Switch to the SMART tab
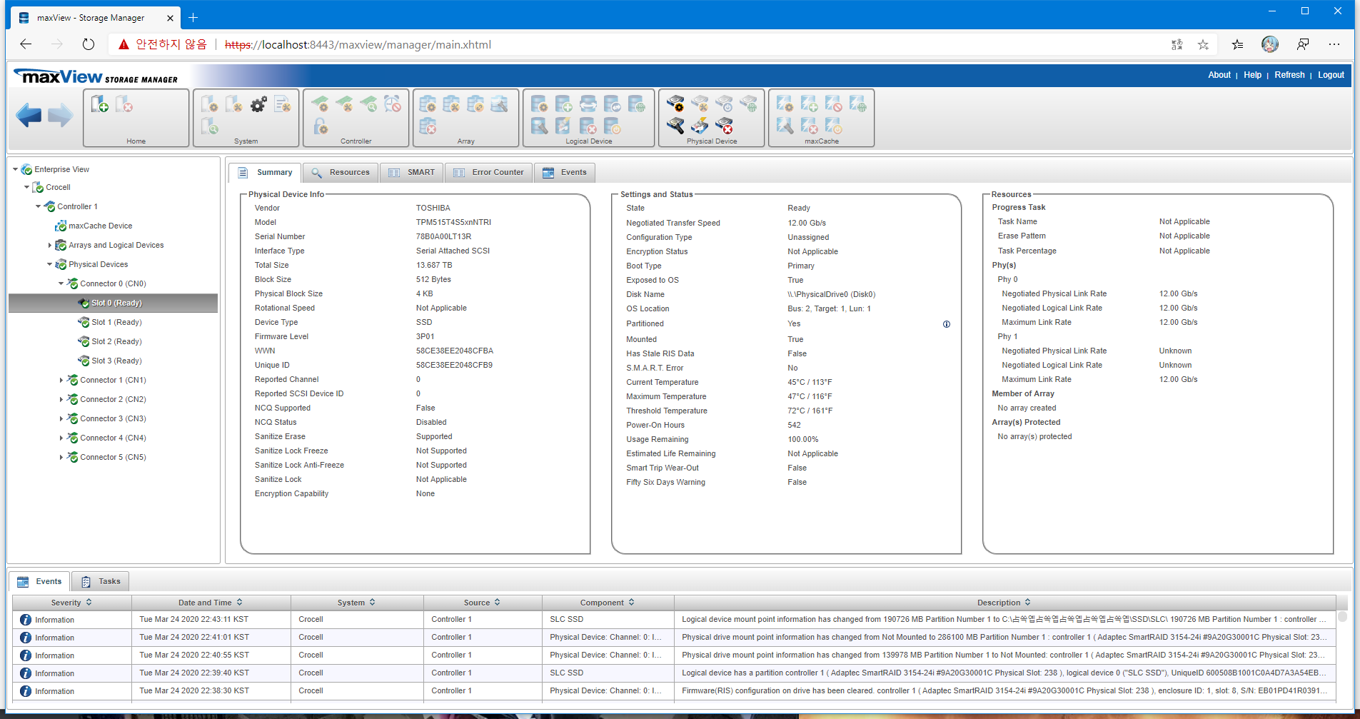This screenshot has width=1360, height=719. tap(411, 172)
